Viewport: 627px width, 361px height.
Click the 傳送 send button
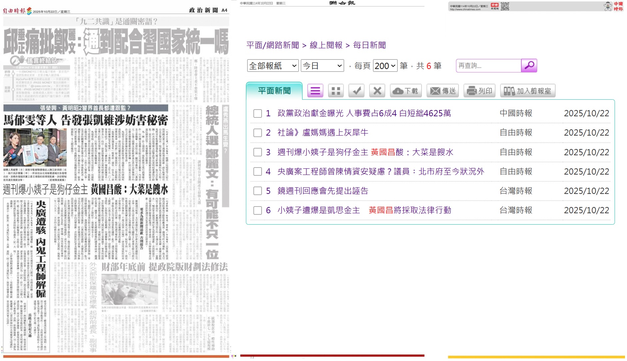(x=443, y=91)
